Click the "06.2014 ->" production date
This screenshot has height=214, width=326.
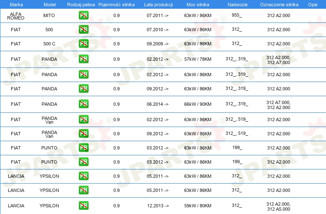158,104
